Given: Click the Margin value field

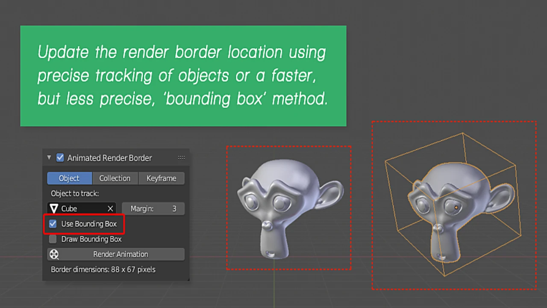Looking at the screenshot, I should pos(153,209).
